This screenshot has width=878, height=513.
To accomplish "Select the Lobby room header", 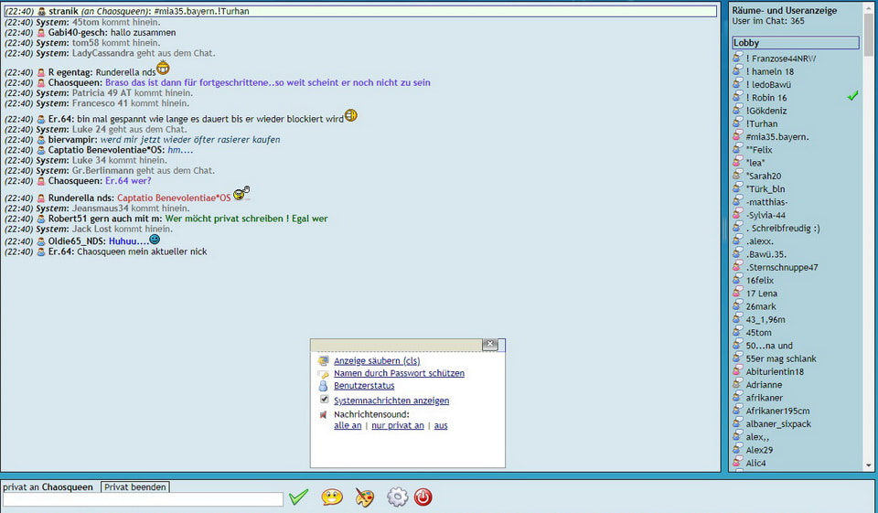I will [x=795, y=43].
